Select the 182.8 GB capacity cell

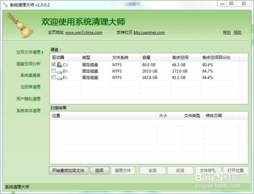click(x=150, y=78)
